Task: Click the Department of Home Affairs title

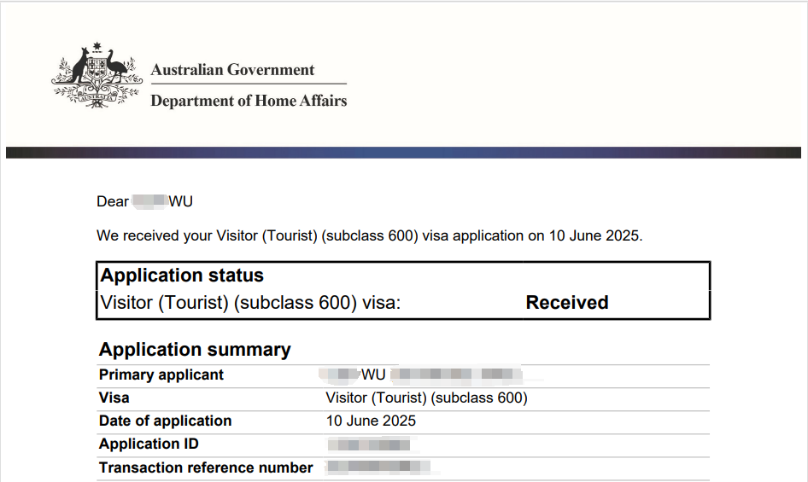Action: point(249,101)
